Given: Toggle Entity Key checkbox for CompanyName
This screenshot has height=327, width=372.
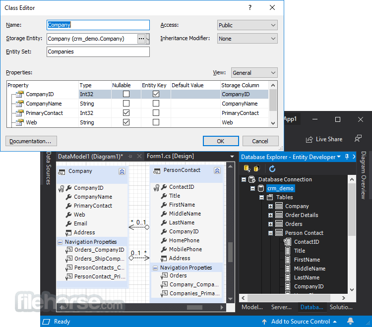Looking at the screenshot, I should pos(156,104).
